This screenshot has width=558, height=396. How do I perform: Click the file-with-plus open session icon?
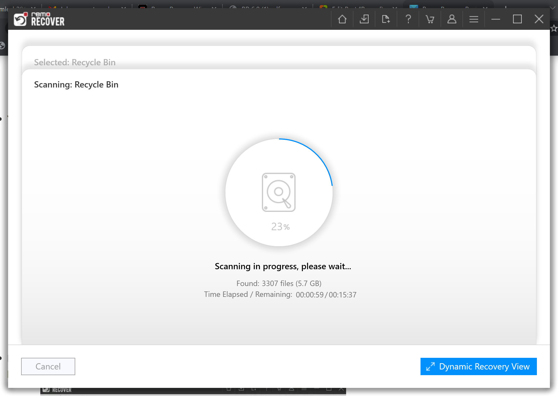click(386, 19)
